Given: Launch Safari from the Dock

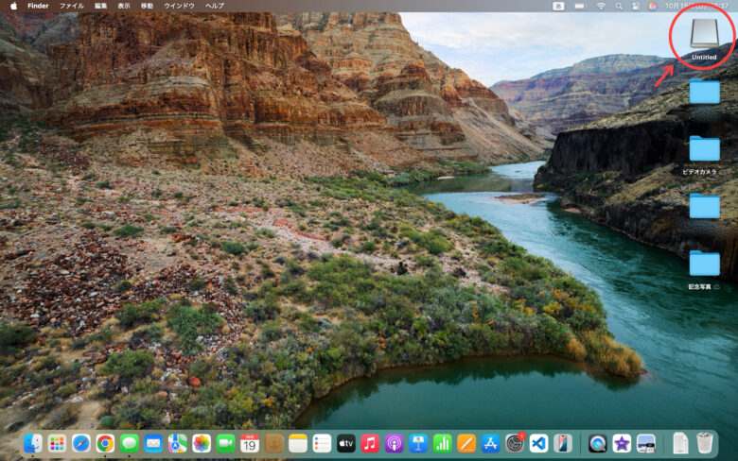Looking at the screenshot, I should (x=81, y=443).
